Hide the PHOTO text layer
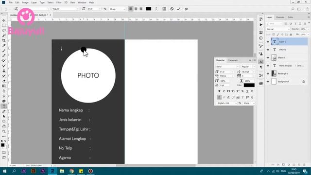The width and height of the screenshot is (311, 175). tap(268, 50)
